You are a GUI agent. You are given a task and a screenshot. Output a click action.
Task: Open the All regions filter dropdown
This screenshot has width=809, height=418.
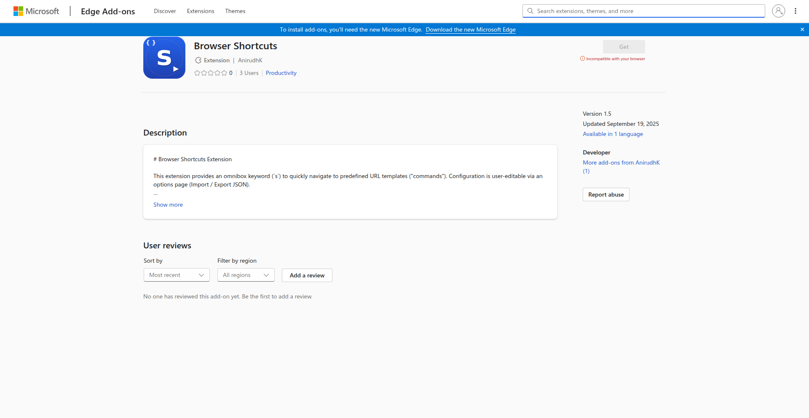(246, 275)
